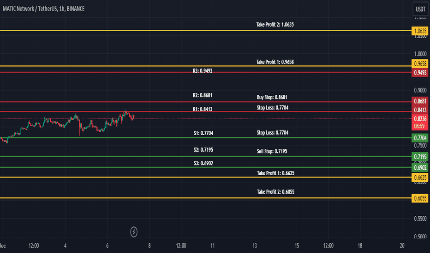This screenshot has width=430, height=253.
Task: Select the 0.7195 green price label
Action: tap(420, 157)
